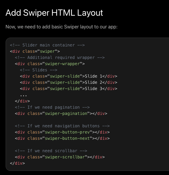Screen dimensions: 169x175
Task: Click the green "swiper" class value
Action: point(47,51)
